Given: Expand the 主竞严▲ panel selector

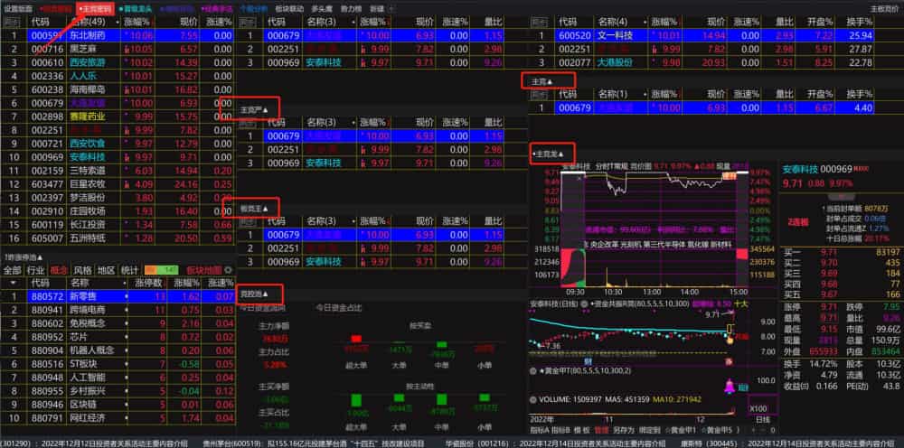Looking at the screenshot, I should (252, 108).
